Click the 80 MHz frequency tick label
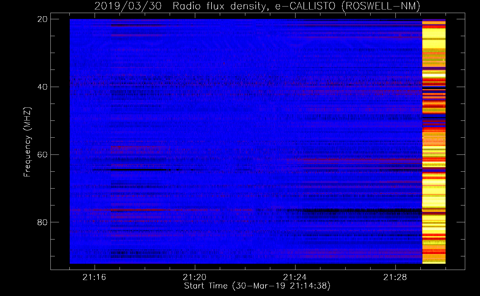 click(42, 222)
